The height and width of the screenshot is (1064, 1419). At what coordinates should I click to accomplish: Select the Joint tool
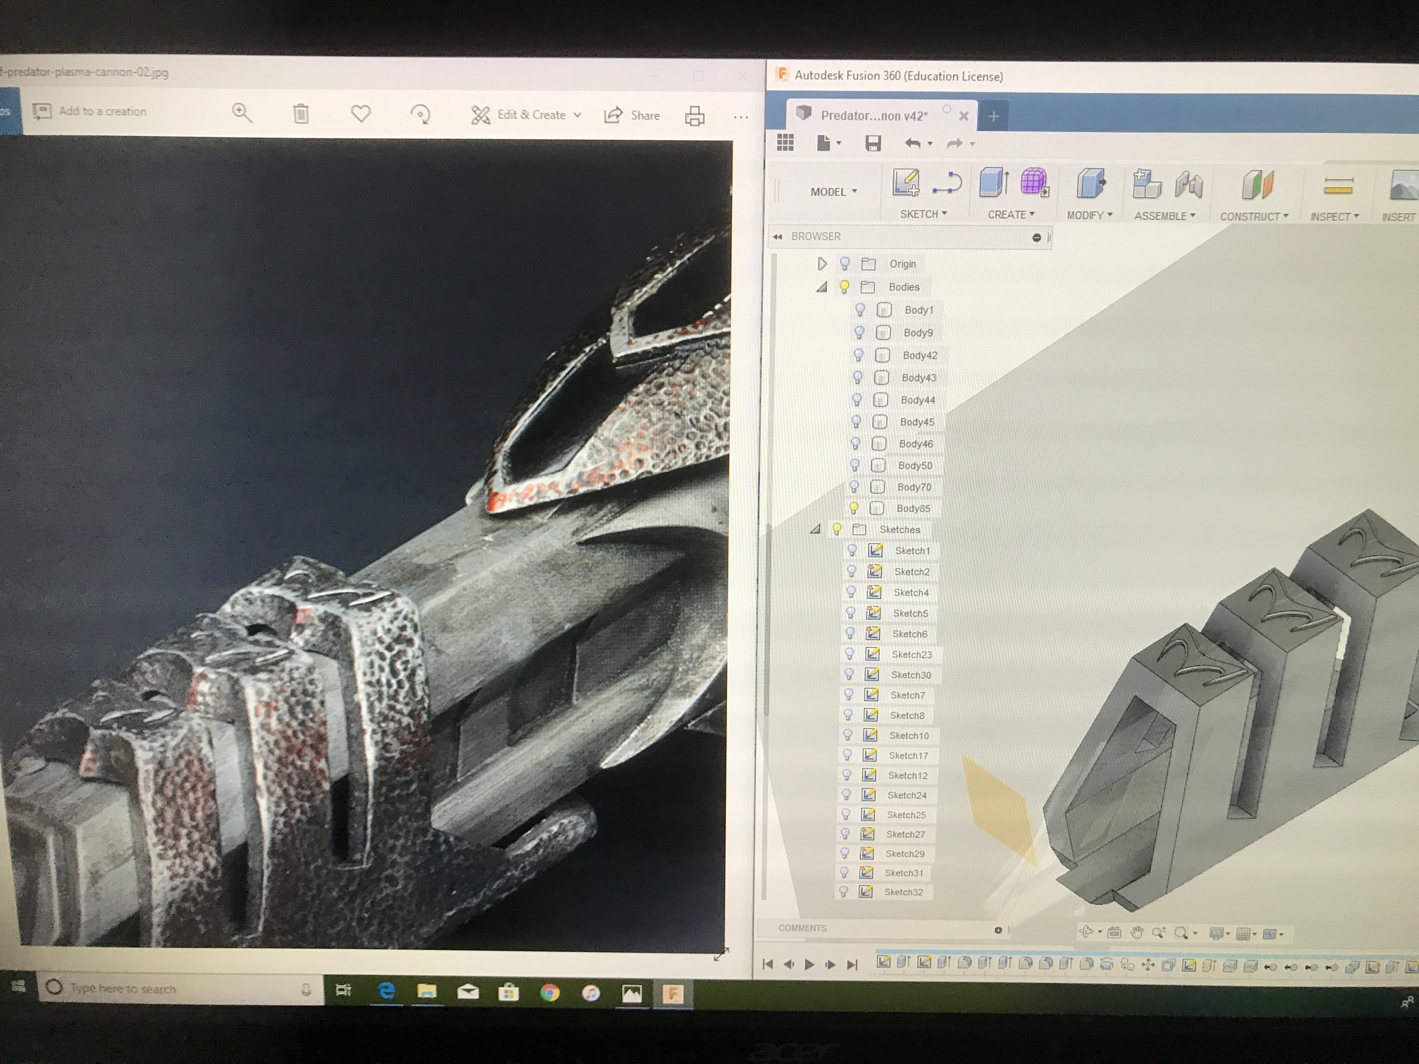pos(1189,185)
